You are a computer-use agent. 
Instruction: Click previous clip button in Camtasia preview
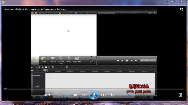(118, 60)
